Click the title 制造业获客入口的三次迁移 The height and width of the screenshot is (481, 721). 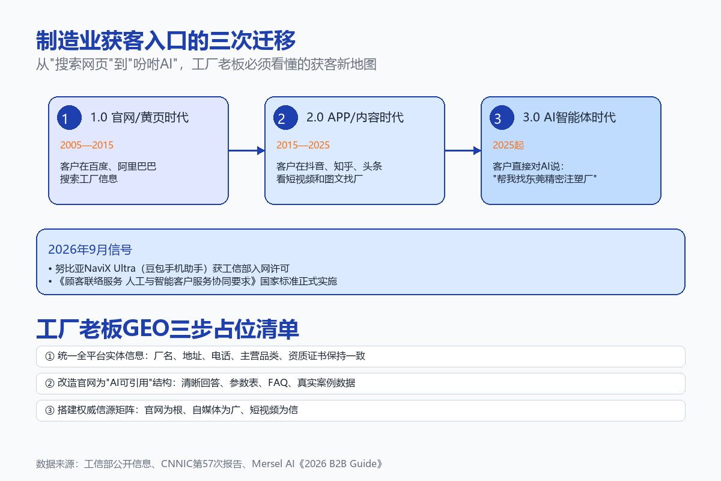[x=166, y=41]
